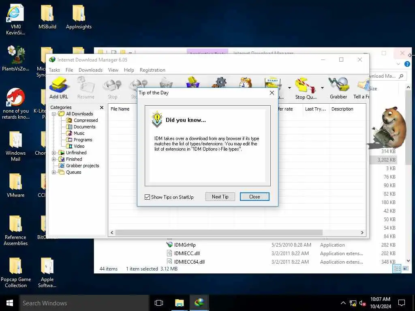Click the Last Try column header

(315, 109)
